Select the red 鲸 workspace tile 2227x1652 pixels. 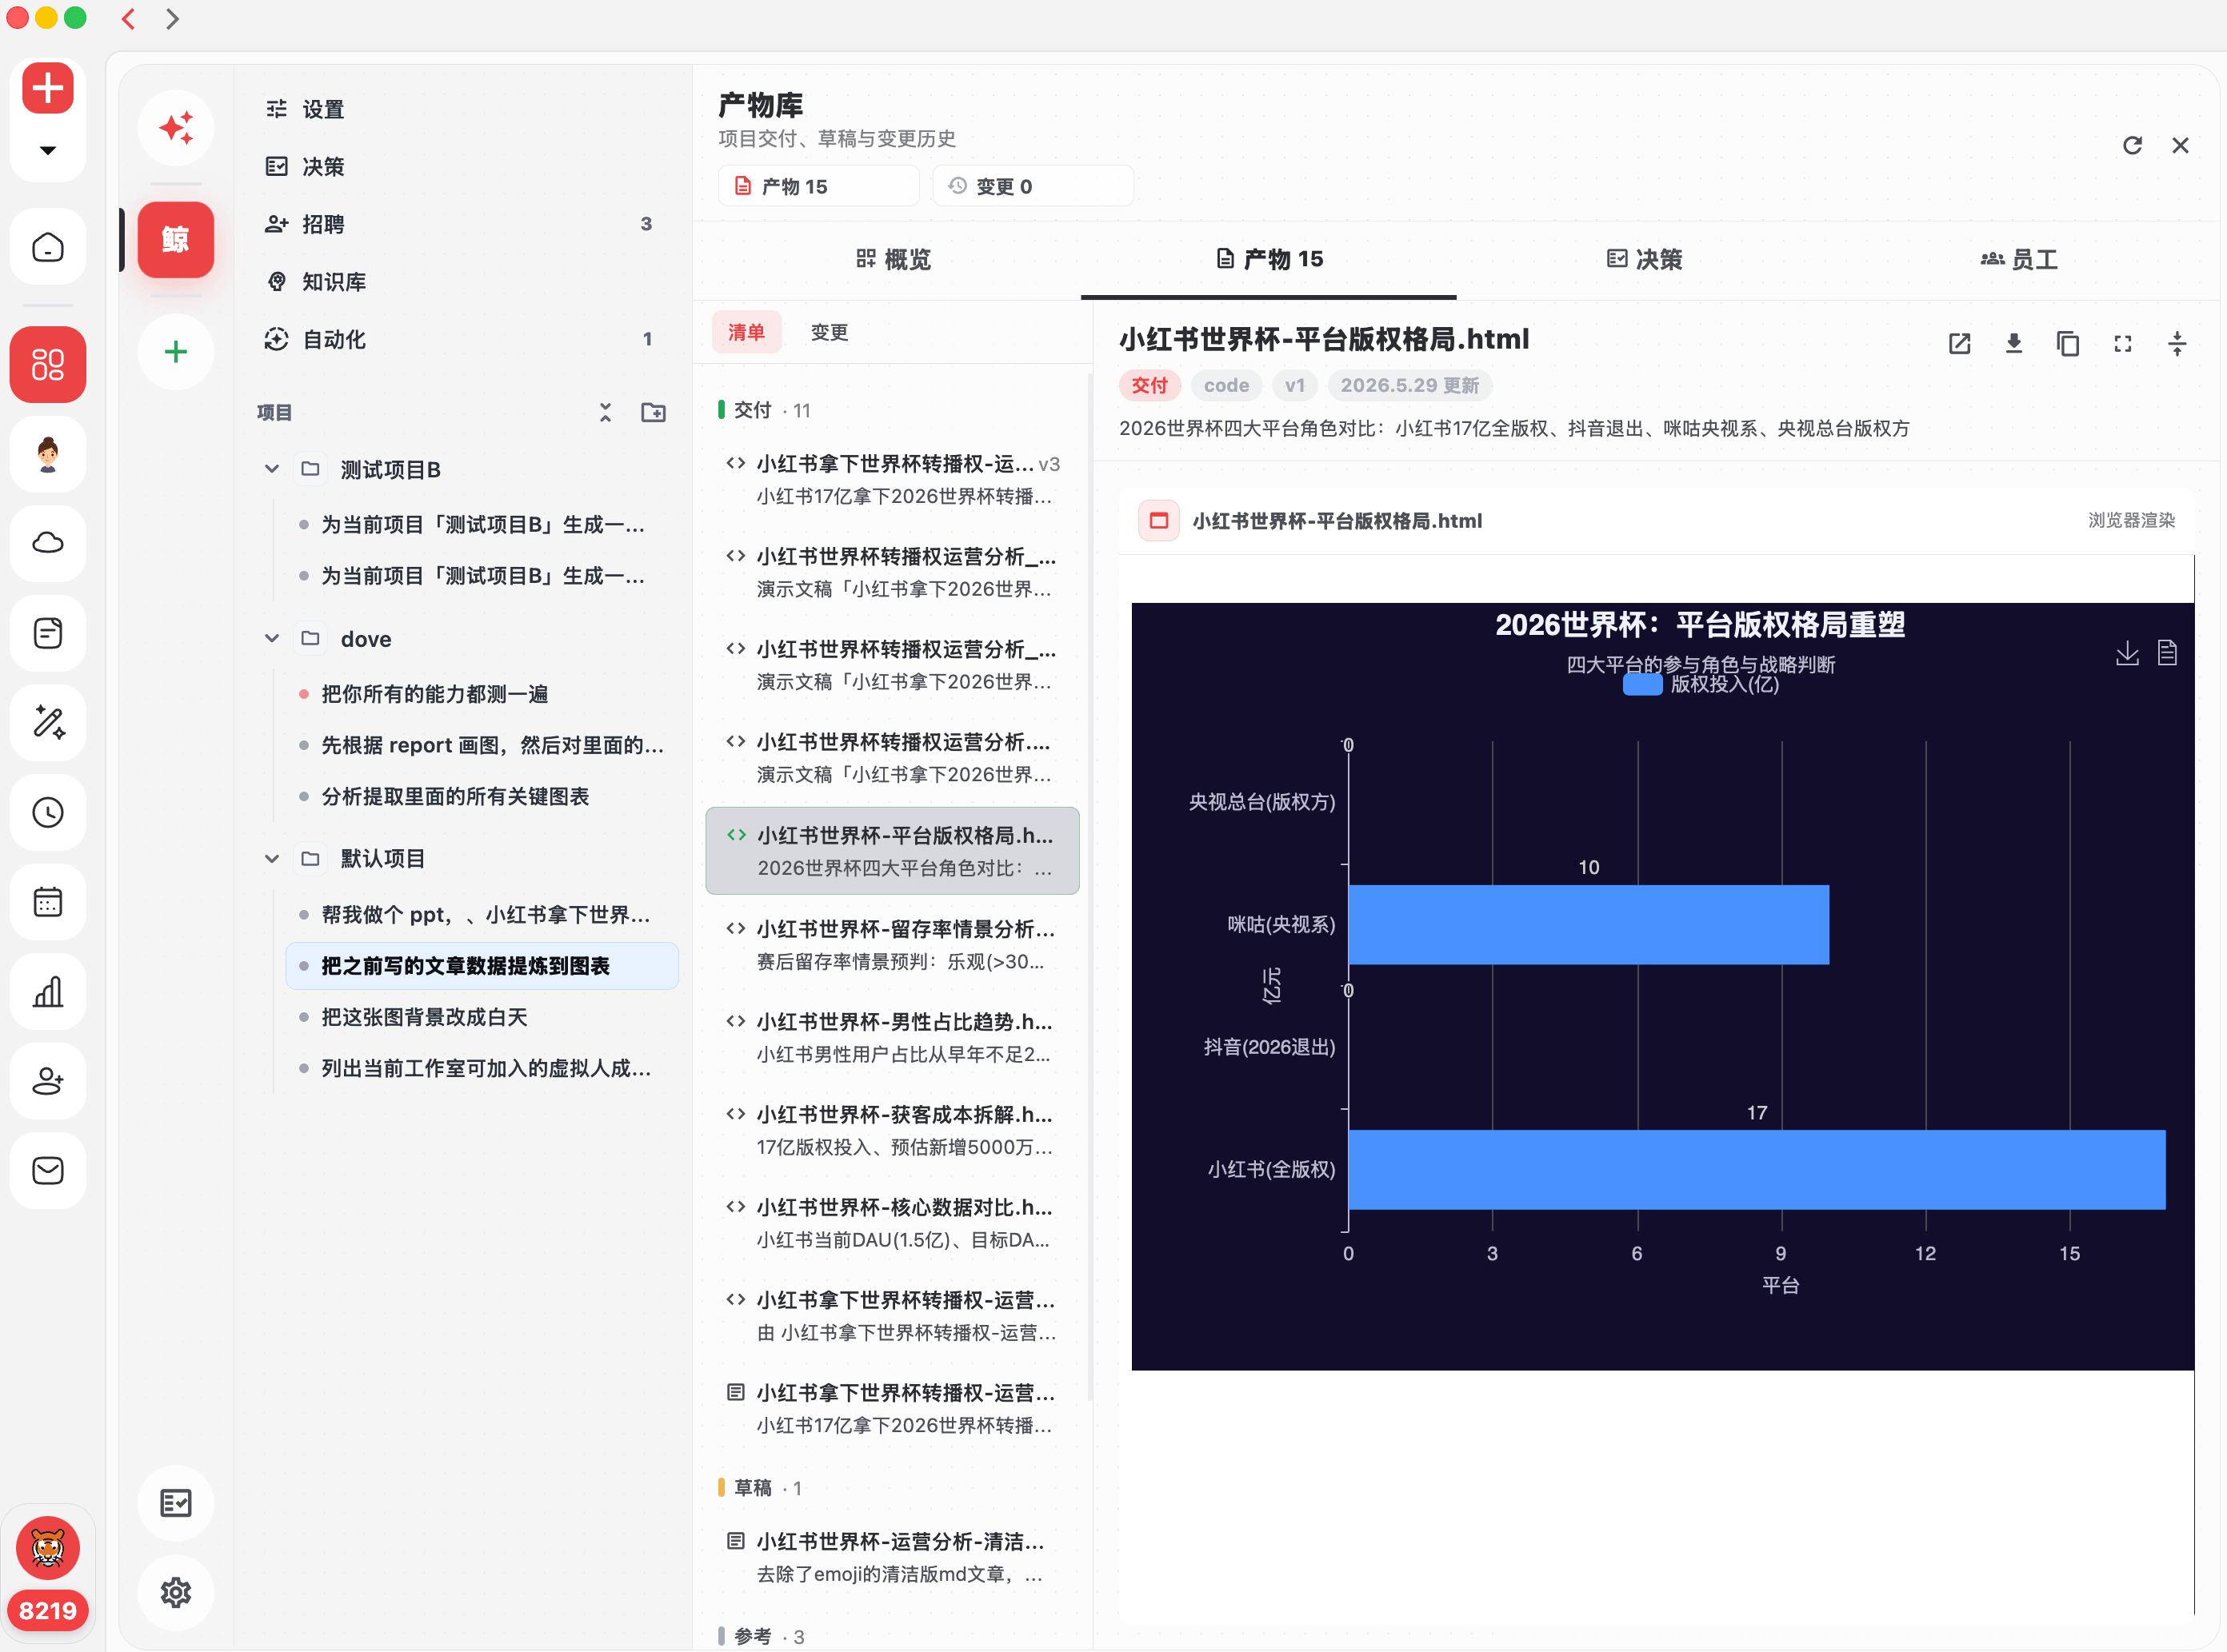point(176,240)
